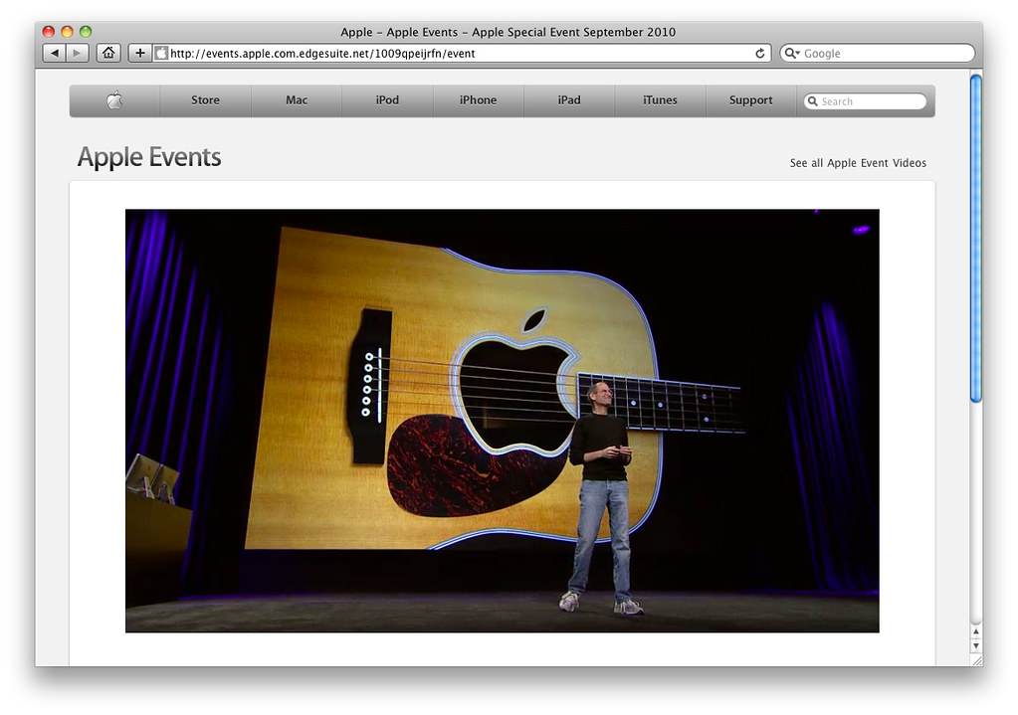Click the scroll down arrow

pos(976,645)
